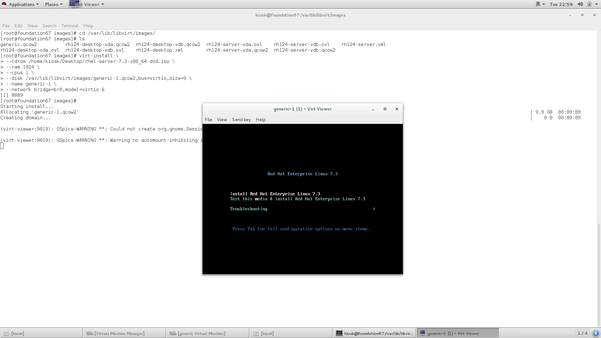Screen dimensions: 601x338
Task: Open the terminal's Search menu
Action: point(49,26)
